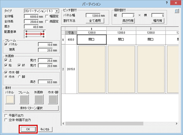Select the first beige panel preview in row 2
Screen dimensions: 183x135
coord(92,69)
